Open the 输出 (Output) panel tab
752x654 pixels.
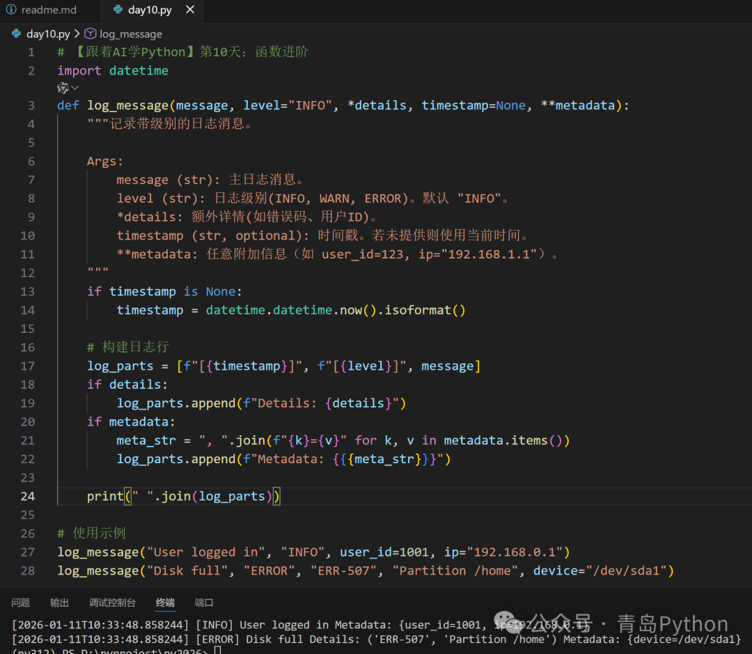coord(59,602)
